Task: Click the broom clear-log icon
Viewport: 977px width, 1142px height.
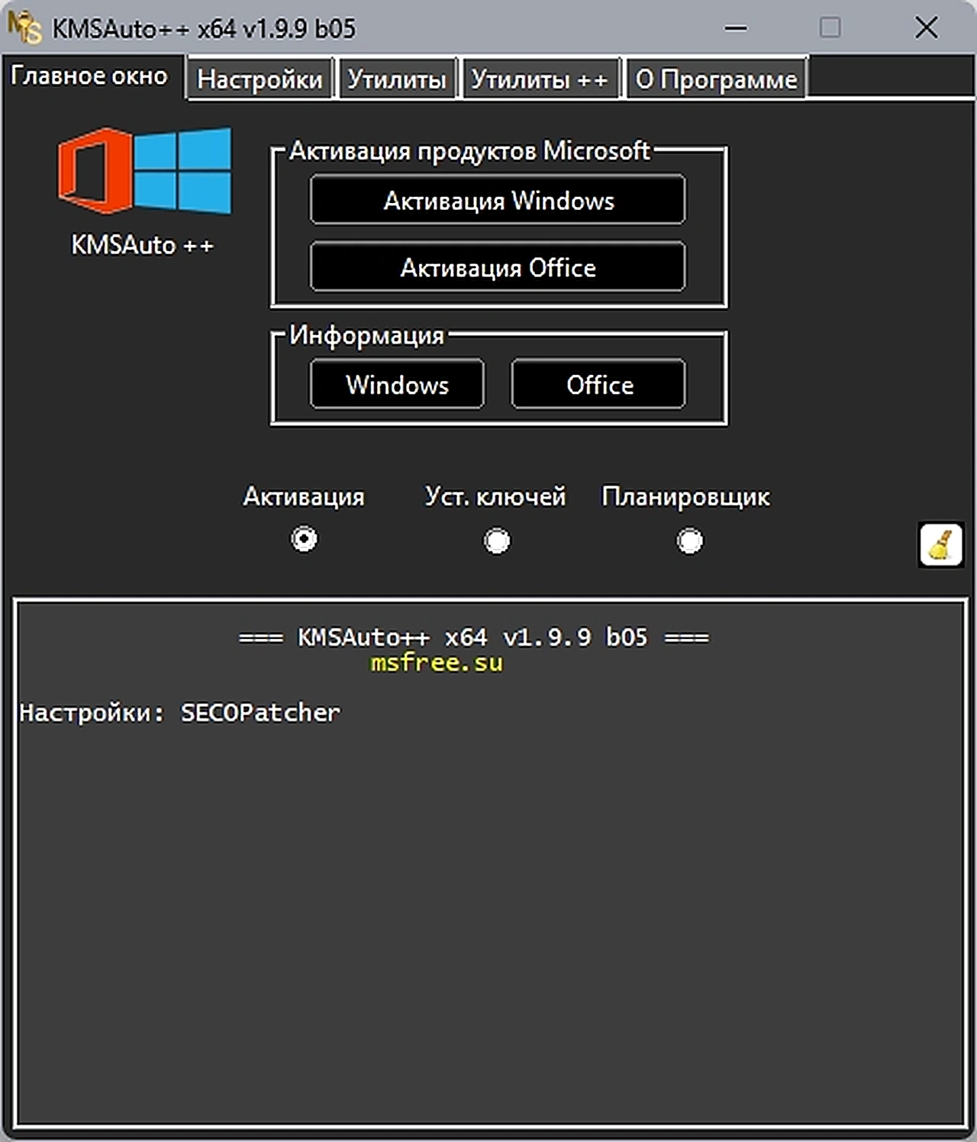Action: [x=940, y=544]
